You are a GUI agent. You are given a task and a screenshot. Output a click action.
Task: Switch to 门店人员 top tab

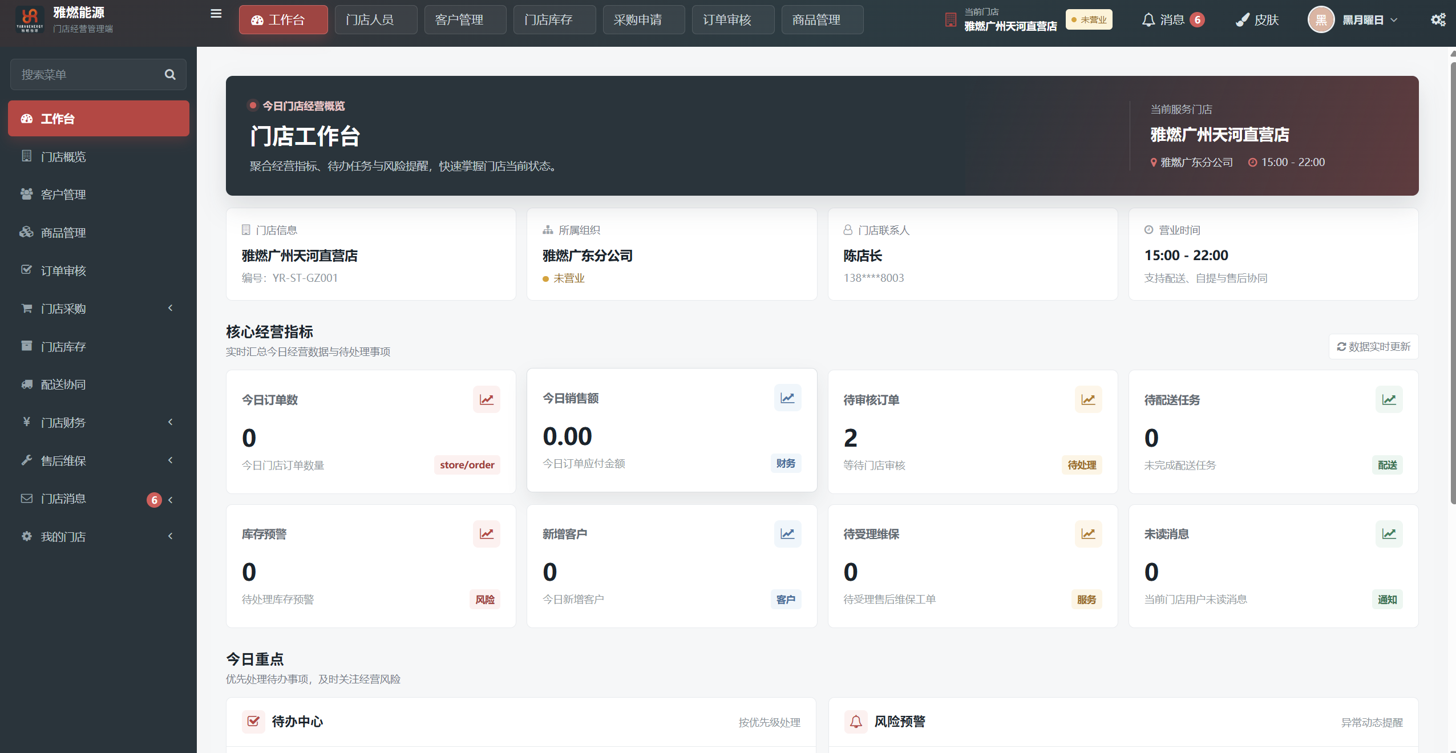tap(376, 20)
